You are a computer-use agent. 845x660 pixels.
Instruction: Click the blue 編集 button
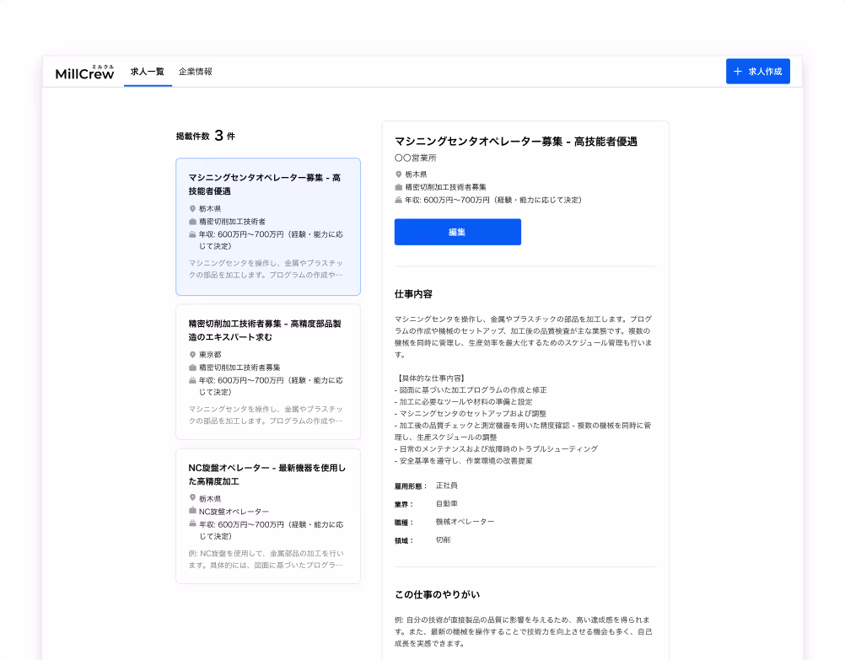[x=458, y=232]
